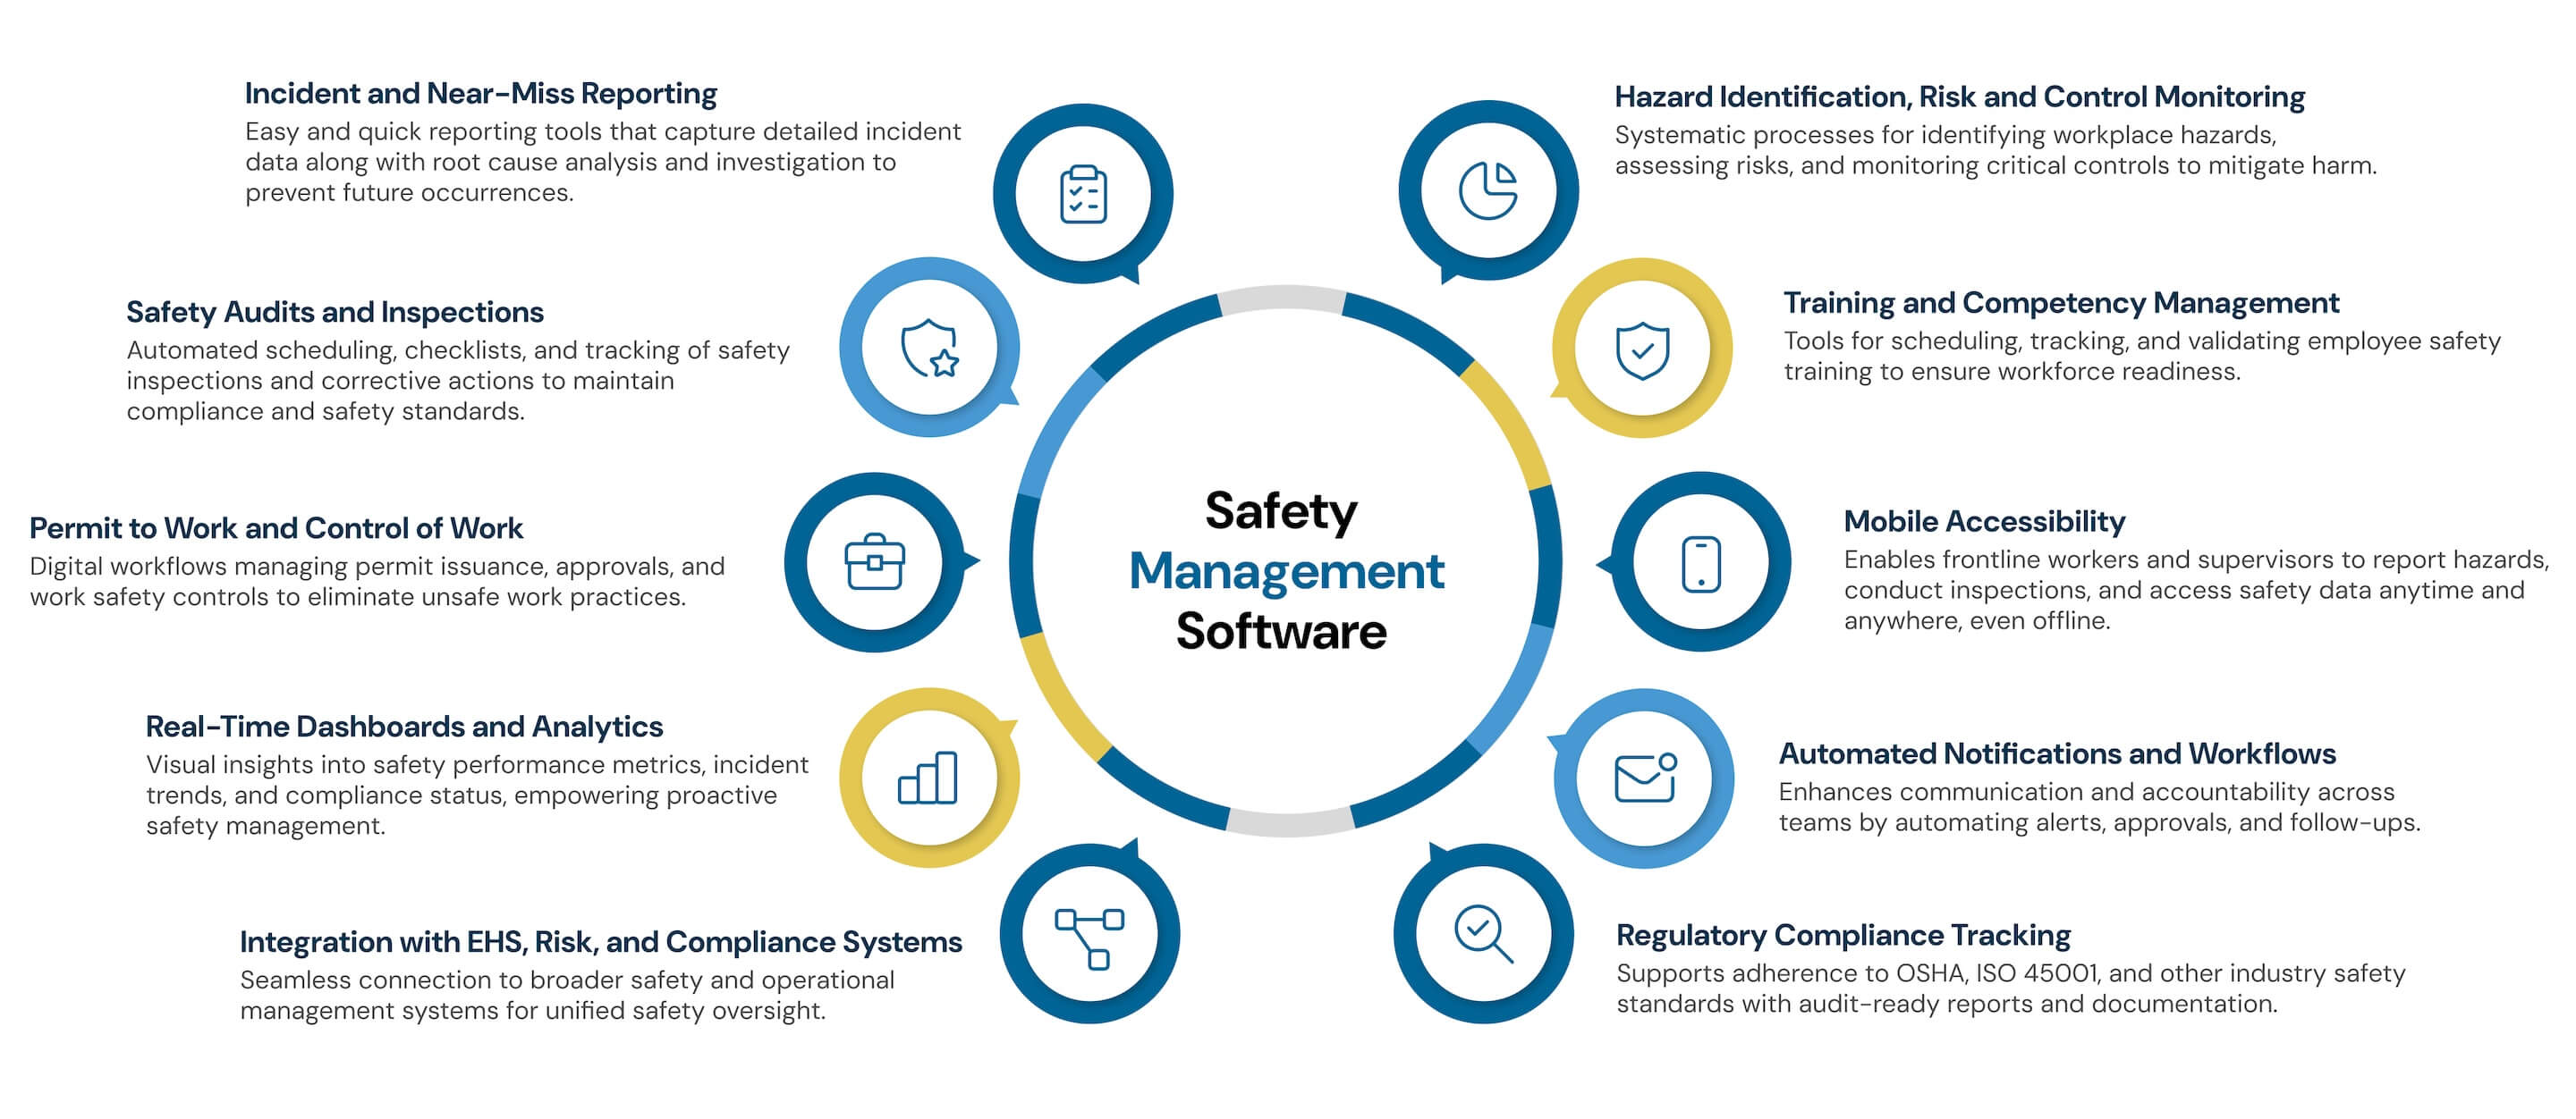The height and width of the screenshot is (1119, 2576).
Task: Click the Safety Audits and Inspections title
Action: click(335, 313)
